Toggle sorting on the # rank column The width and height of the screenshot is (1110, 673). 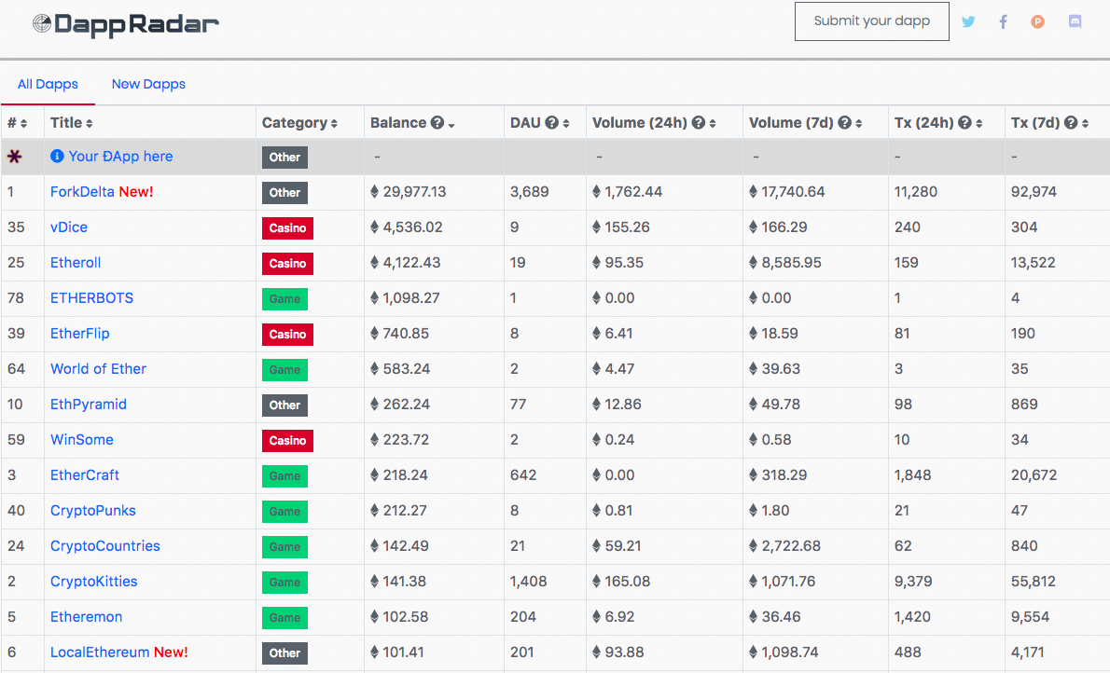[24, 124]
